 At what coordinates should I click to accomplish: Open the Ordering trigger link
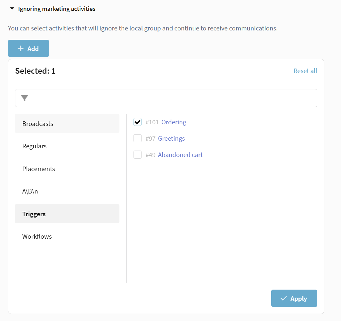pyautogui.click(x=174, y=122)
